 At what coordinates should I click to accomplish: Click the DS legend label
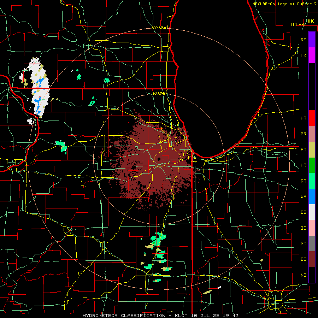point(303,212)
